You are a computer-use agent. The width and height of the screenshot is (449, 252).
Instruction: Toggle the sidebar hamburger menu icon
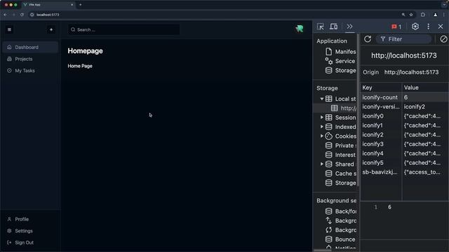9,29
